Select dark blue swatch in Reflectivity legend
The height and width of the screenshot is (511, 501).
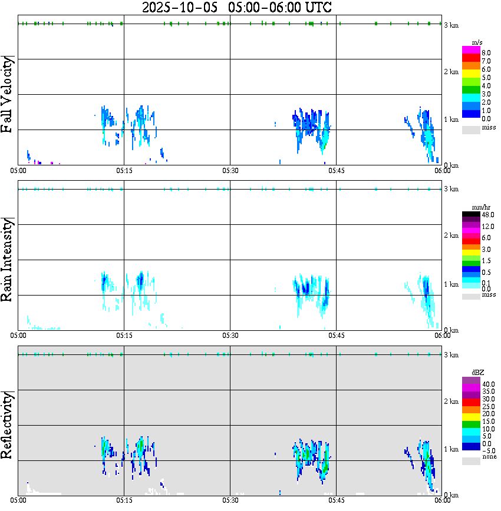point(471,446)
